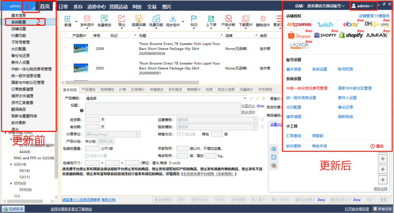Select the SHOPYY store authorization logo
This screenshot has height=213, width=394.
click(x=325, y=35)
